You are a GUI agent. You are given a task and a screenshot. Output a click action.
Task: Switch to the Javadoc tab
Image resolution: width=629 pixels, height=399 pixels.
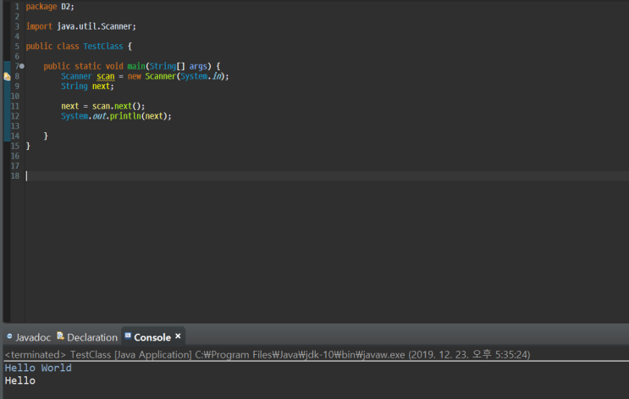pyautogui.click(x=33, y=337)
